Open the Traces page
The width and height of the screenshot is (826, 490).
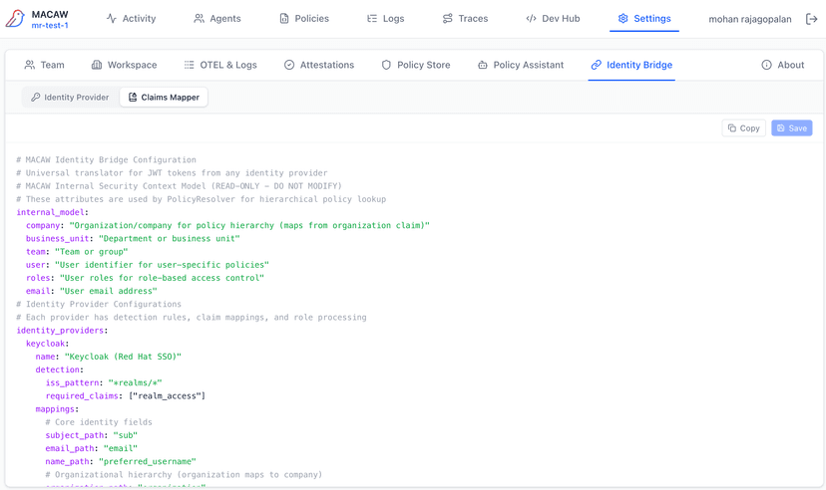click(x=465, y=19)
